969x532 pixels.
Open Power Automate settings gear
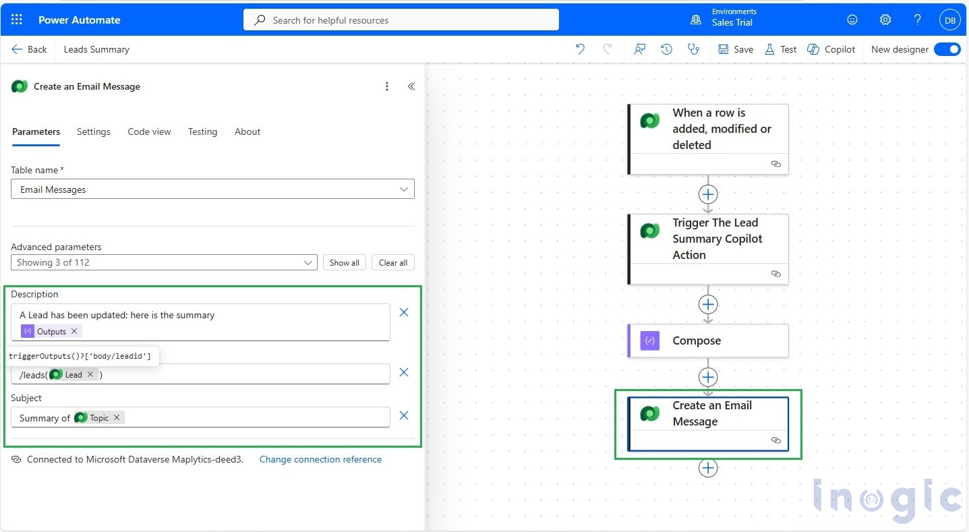coord(885,20)
